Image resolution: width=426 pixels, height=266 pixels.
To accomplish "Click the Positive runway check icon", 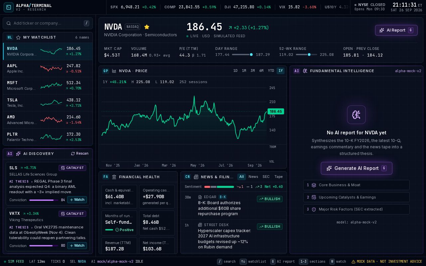I will pos(117,230).
